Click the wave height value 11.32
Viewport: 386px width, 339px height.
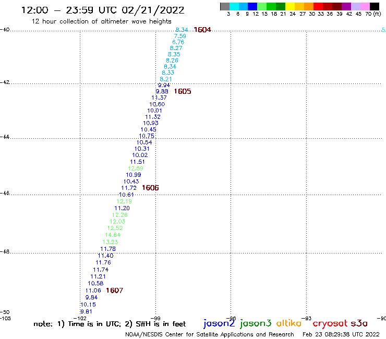153,117
